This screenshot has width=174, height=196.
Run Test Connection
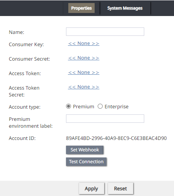[86, 162]
